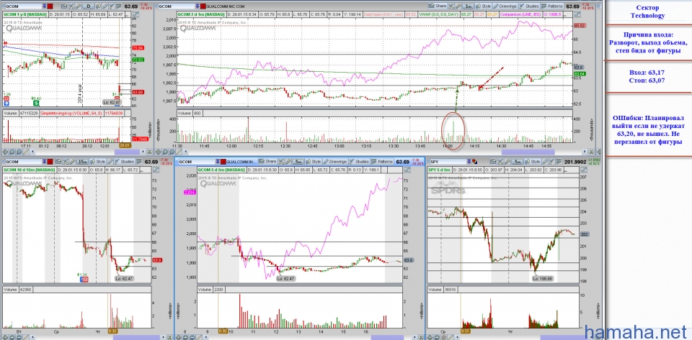The width and height of the screenshot is (692, 340).
Task: Click Share icon in top-left QCOM daily chart
Action: click(64, 6)
